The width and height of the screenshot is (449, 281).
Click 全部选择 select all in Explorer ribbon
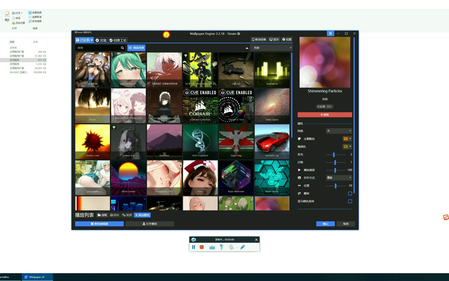point(35,12)
